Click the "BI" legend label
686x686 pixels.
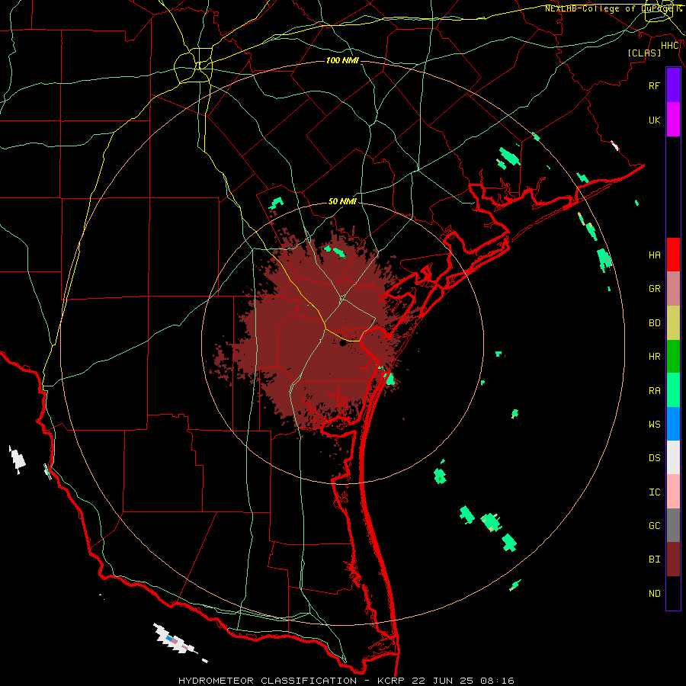click(x=654, y=559)
